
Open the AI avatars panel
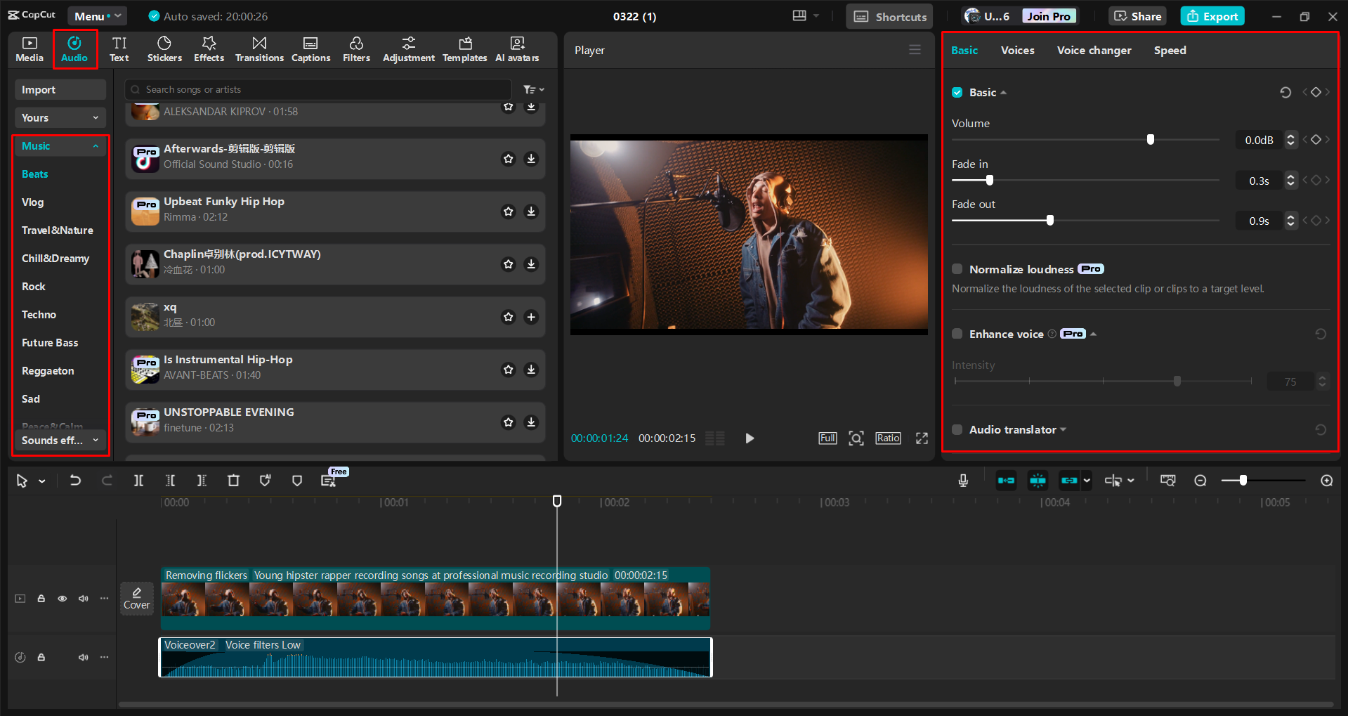517,48
